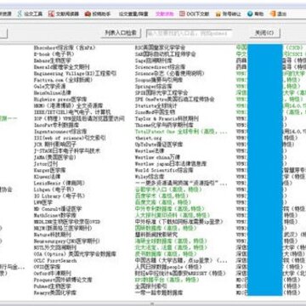Select Sage回溯期刊库 entry
The image size is (306, 306).
tap(153, 60)
